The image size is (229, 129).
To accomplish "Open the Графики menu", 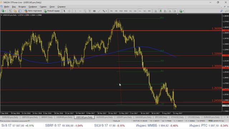I will click(x=33, y=7).
